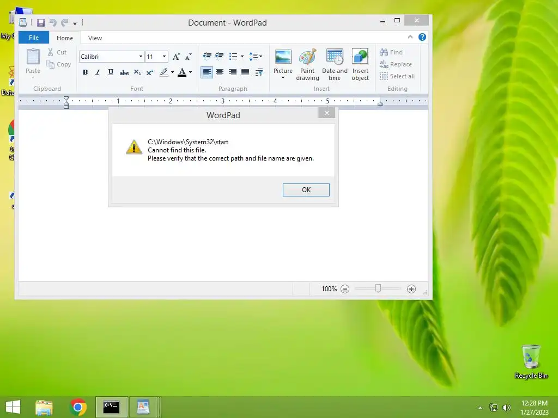Select Align text right
This screenshot has height=418, width=558.
coord(232,72)
